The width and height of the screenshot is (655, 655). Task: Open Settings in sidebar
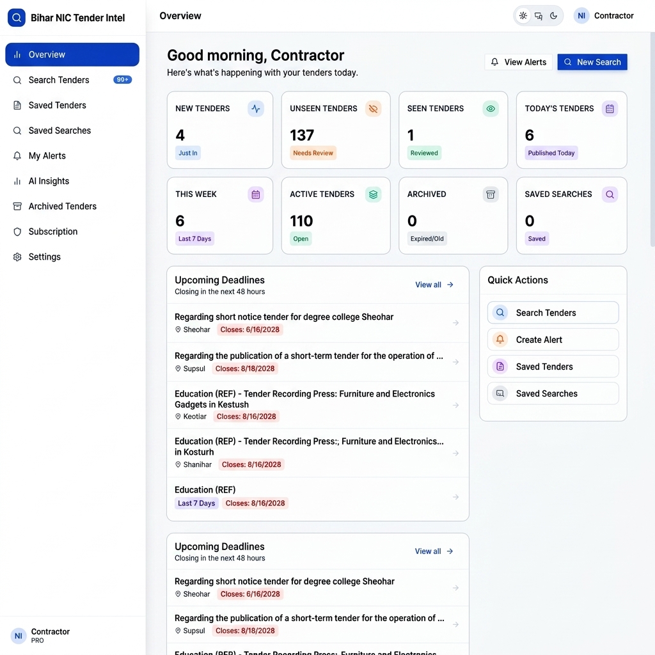click(72, 257)
